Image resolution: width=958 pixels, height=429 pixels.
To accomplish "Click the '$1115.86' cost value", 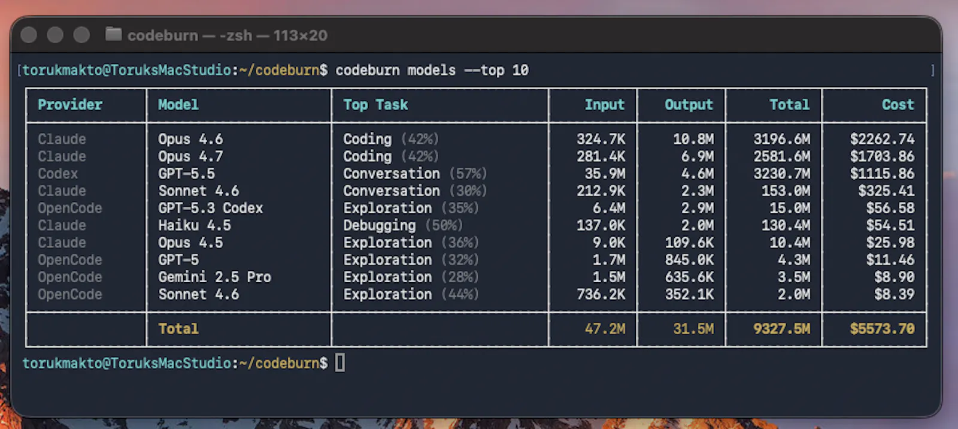I will 883,174.
